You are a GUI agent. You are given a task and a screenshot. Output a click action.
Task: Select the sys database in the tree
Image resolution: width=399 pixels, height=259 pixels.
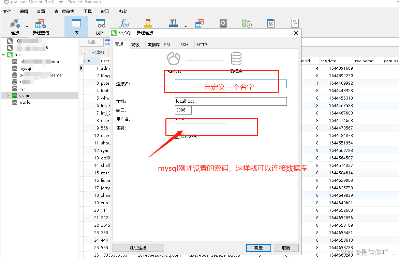23,89
